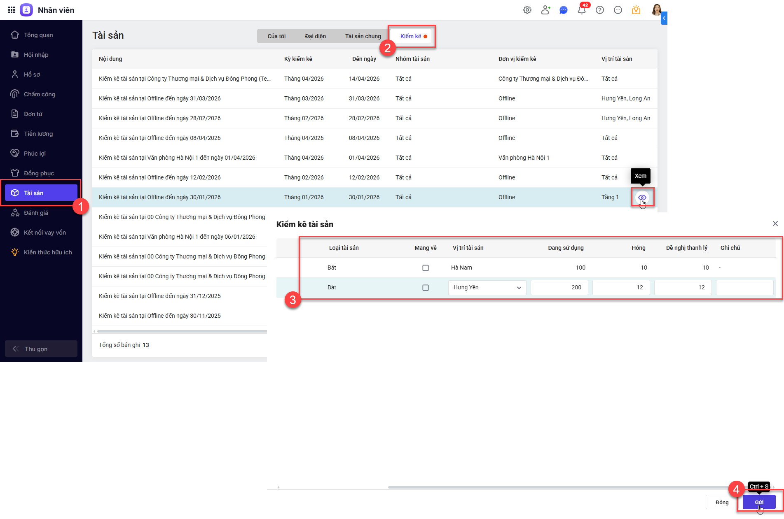Switch to the Tài sản chung tab
Image resolution: width=784 pixels, height=519 pixels.
[363, 36]
